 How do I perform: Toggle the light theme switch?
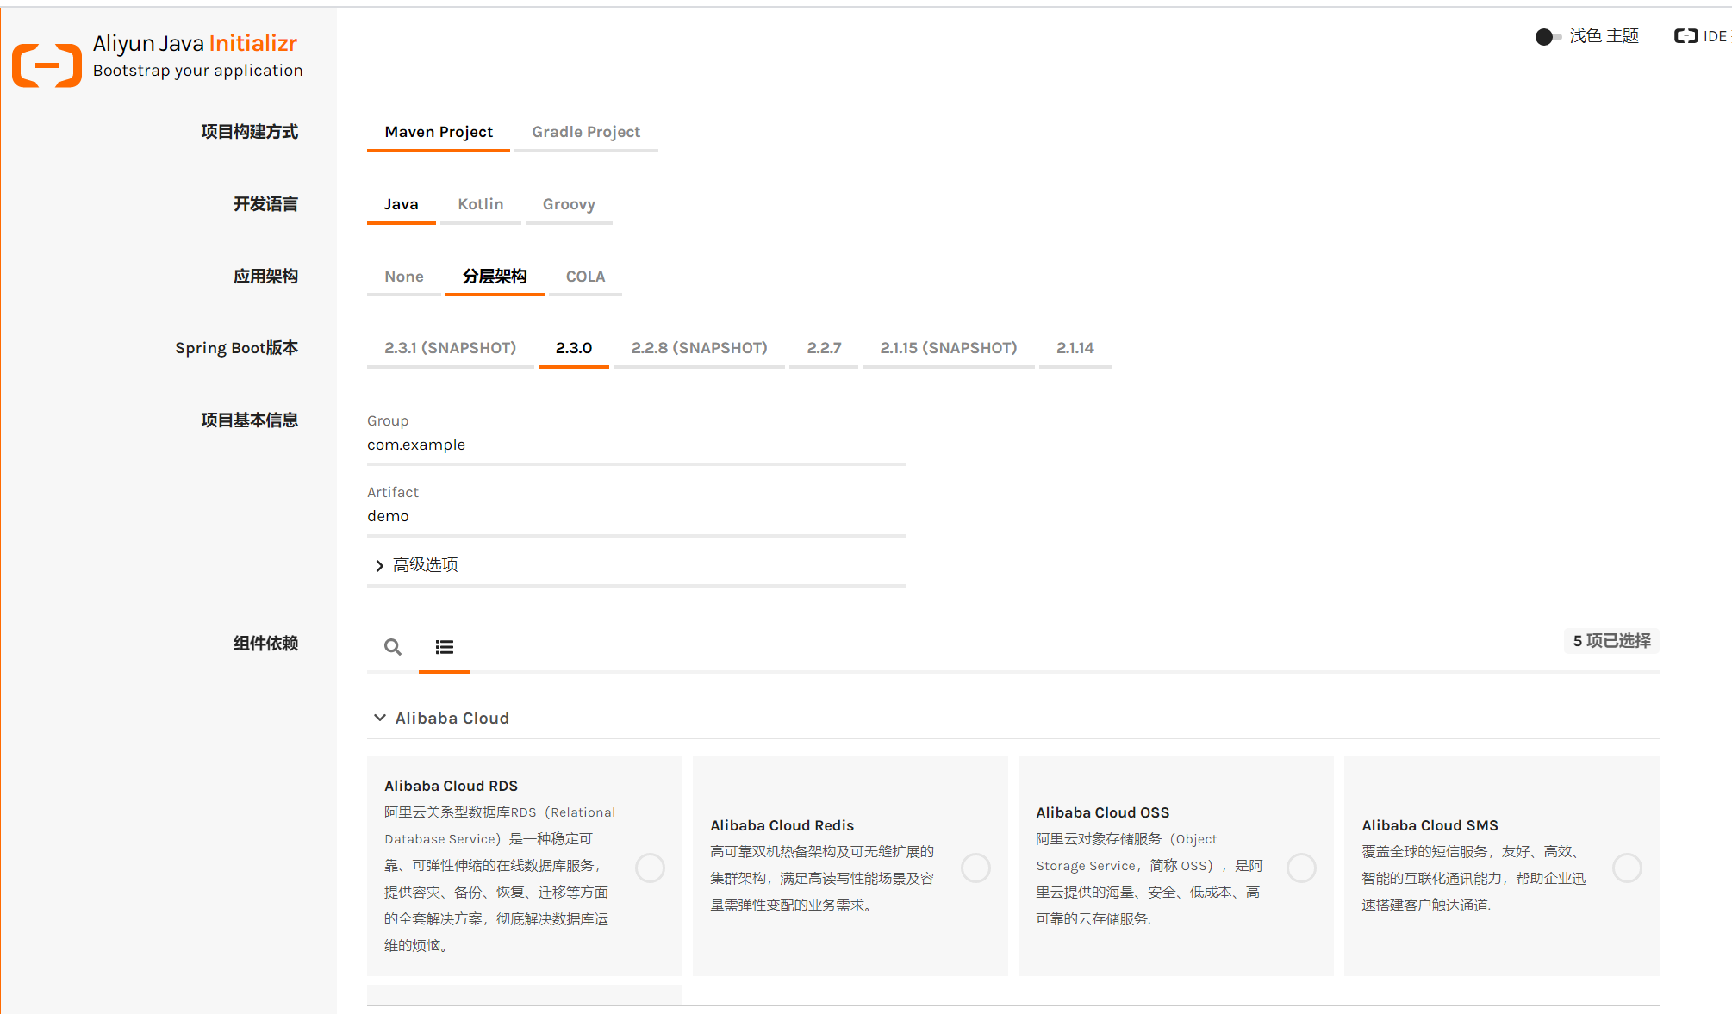(1548, 37)
